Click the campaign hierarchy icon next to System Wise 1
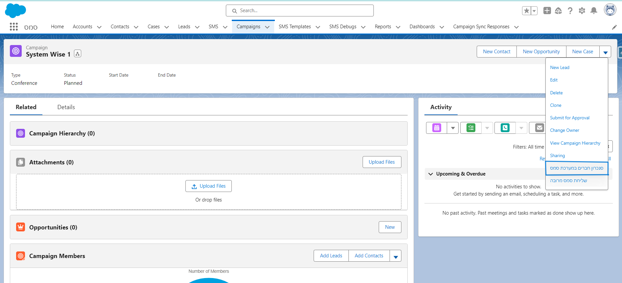622x283 pixels. point(78,54)
